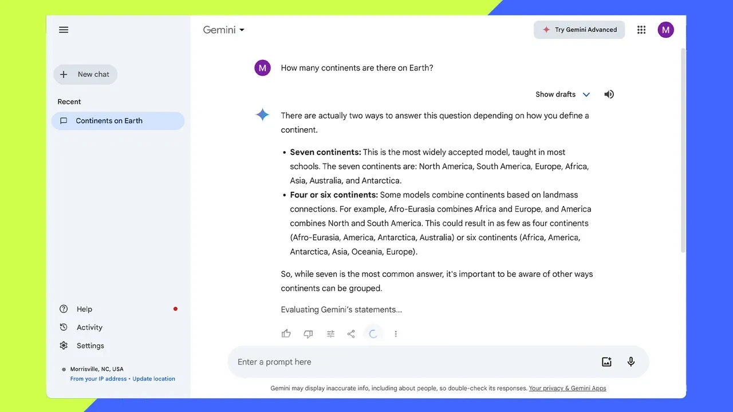Click the Enter a prompt here field
The height and width of the screenshot is (412, 733).
tap(401, 362)
